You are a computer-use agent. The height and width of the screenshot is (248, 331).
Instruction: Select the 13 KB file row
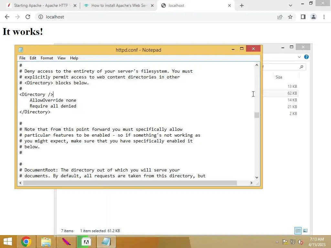281,87
